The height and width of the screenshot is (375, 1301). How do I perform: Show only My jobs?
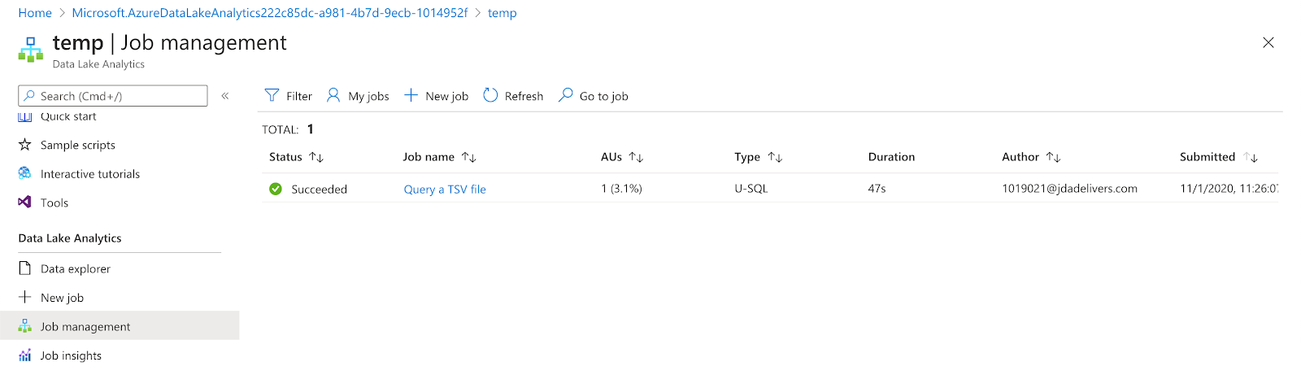(x=358, y=96)
